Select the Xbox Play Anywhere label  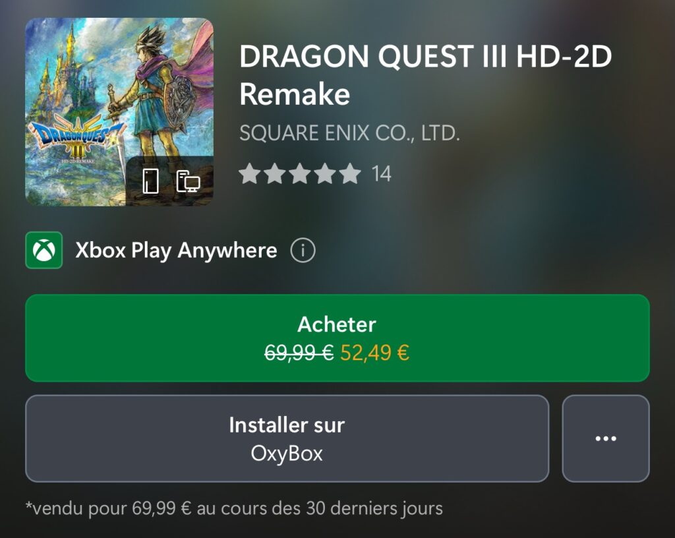coord(176,251)
